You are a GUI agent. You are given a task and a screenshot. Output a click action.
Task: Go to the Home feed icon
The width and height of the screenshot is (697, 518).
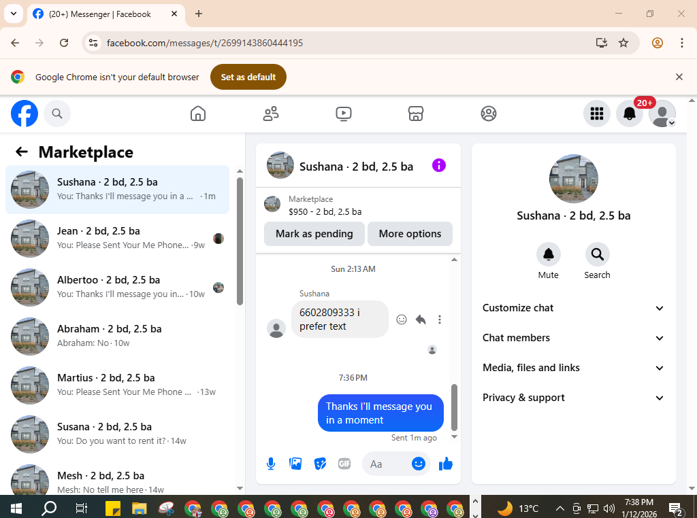point(198,114)
